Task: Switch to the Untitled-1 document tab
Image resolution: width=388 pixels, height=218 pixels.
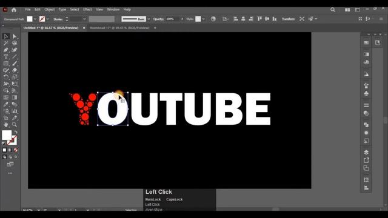Action: click(x=51, y=28)
